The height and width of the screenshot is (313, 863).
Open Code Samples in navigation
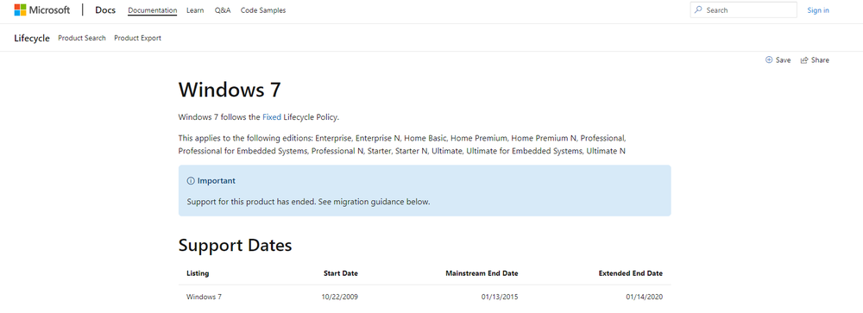263,10
